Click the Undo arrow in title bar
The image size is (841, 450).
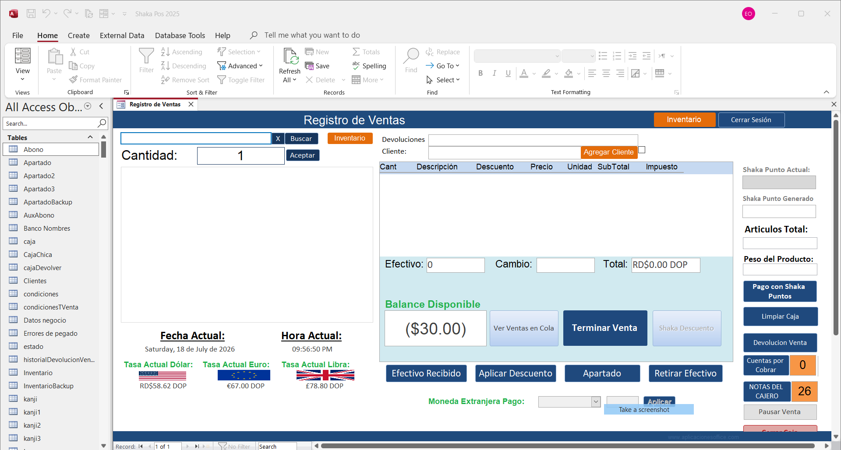[x=46, y=14]
